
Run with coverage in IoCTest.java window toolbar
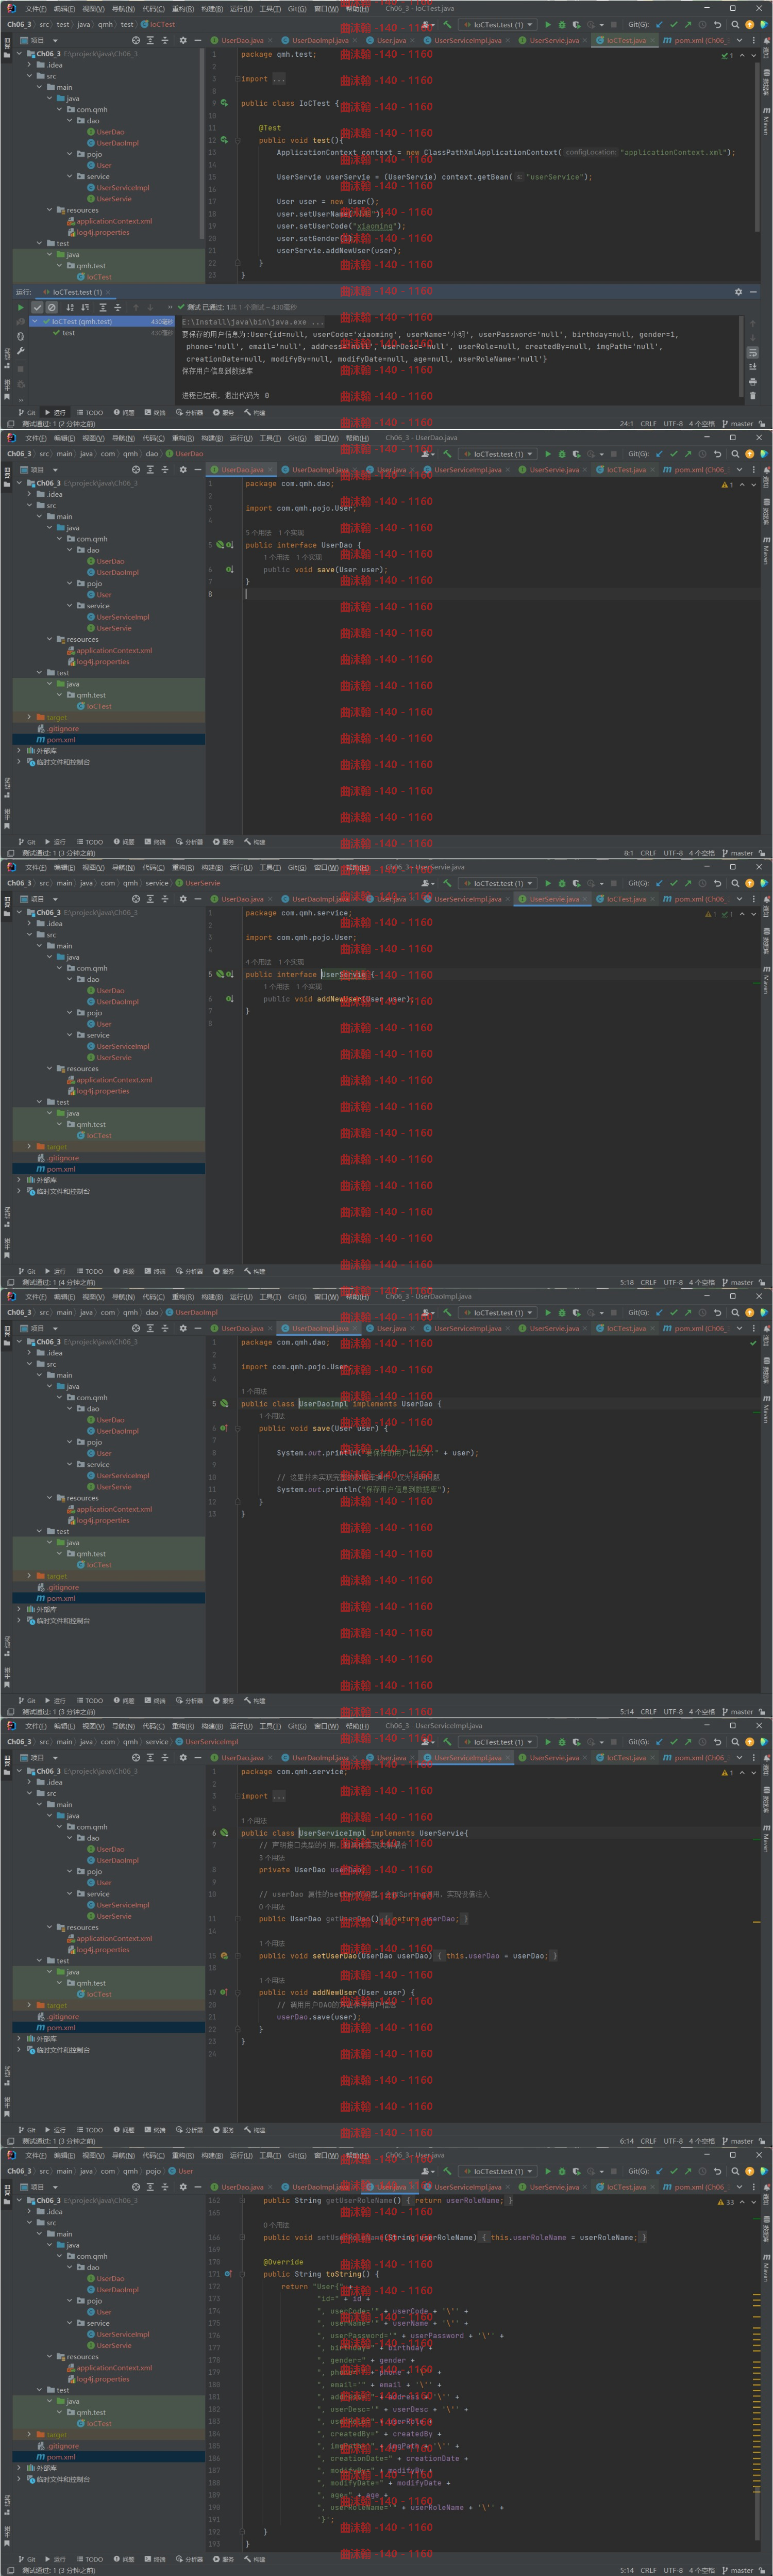(x=576, y=24)
